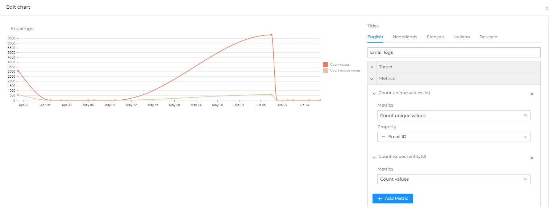Switch to the Français tab

(x=436, y=37)
